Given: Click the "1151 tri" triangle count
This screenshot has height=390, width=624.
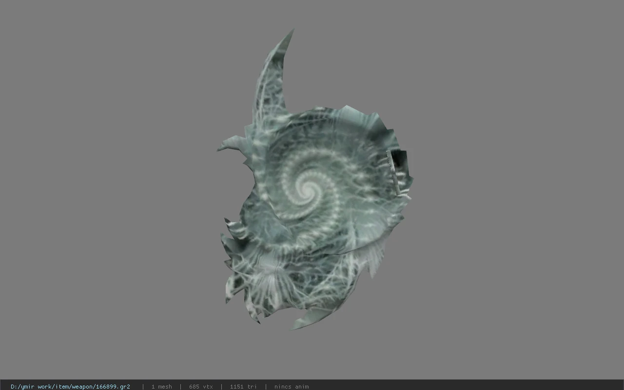Looking at the screenshot, I should pos(243,387).
